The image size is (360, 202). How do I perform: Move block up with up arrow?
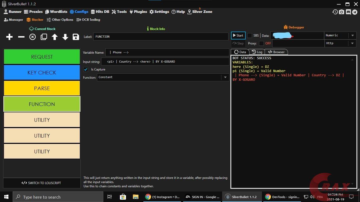(x=55, y=37)
